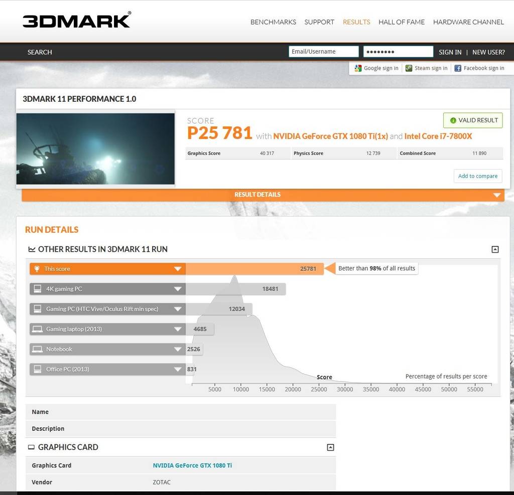This screenshot has width=514, height=495.
Task: Click the password input field
Action: [398, 52]
